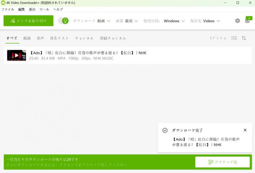This screenshot has height=173, width=255.
Task: Click the ダウンロード完了 notification heading
Action: 187,130
